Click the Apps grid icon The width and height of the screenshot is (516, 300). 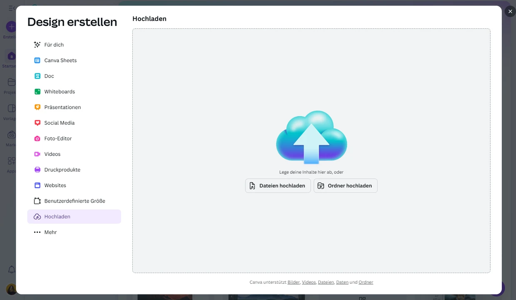pyautogui.click(x=11, y=161)
